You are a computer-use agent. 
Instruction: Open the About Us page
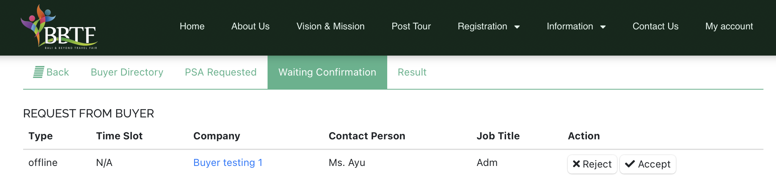pos(250,26)
